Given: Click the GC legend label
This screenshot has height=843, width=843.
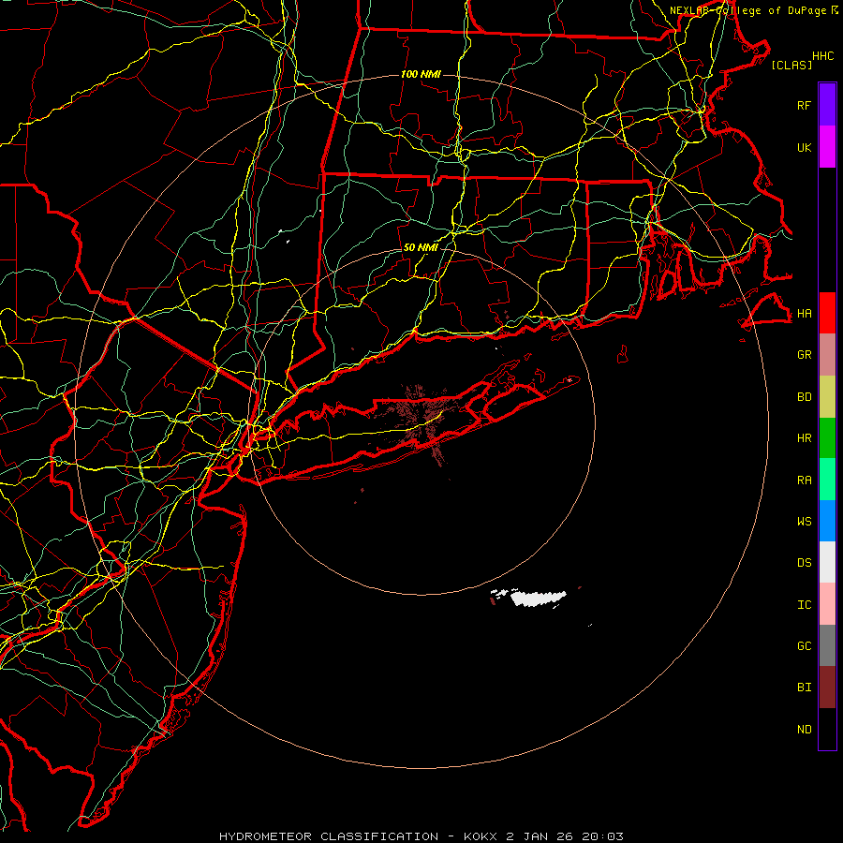Looking at the screenshot, I should click(x=804, y=646).
